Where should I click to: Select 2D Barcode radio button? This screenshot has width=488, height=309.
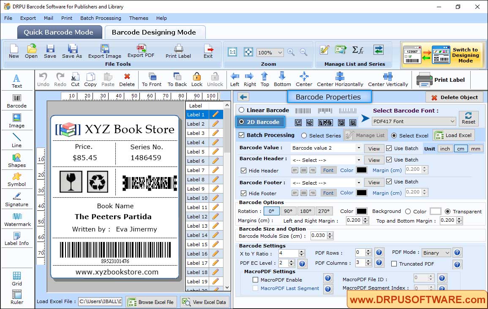(x=242, y=122)
